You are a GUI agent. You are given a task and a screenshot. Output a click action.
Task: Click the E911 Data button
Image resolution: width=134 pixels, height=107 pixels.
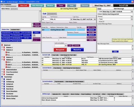coord(91,27)
